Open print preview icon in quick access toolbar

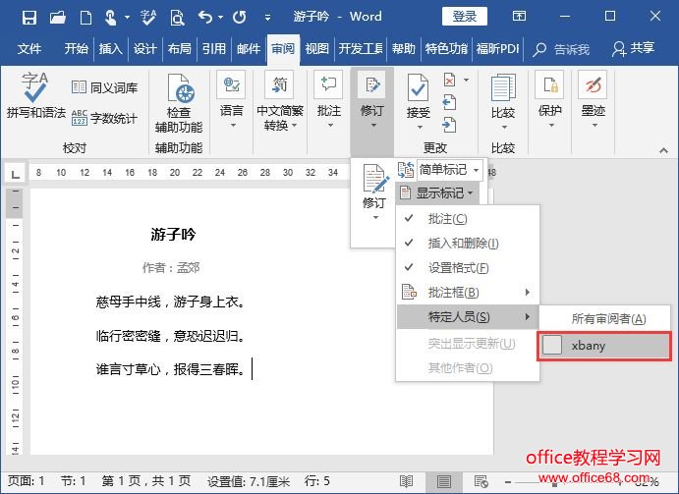178,18
